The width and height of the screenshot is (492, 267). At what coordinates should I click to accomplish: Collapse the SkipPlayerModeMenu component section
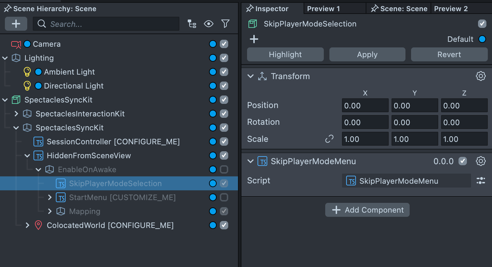(250, 161)
